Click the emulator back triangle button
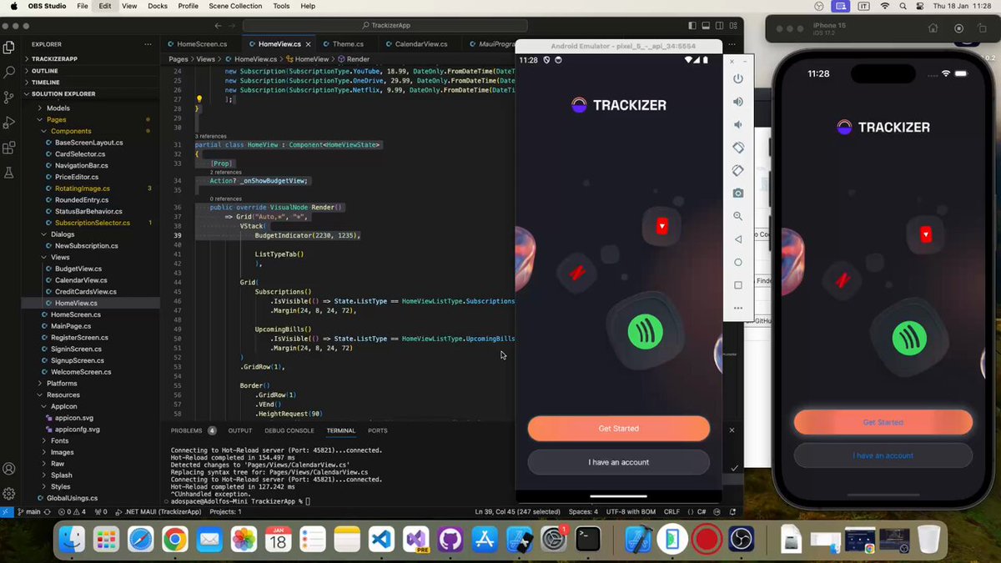 click(x=737, y=239)
